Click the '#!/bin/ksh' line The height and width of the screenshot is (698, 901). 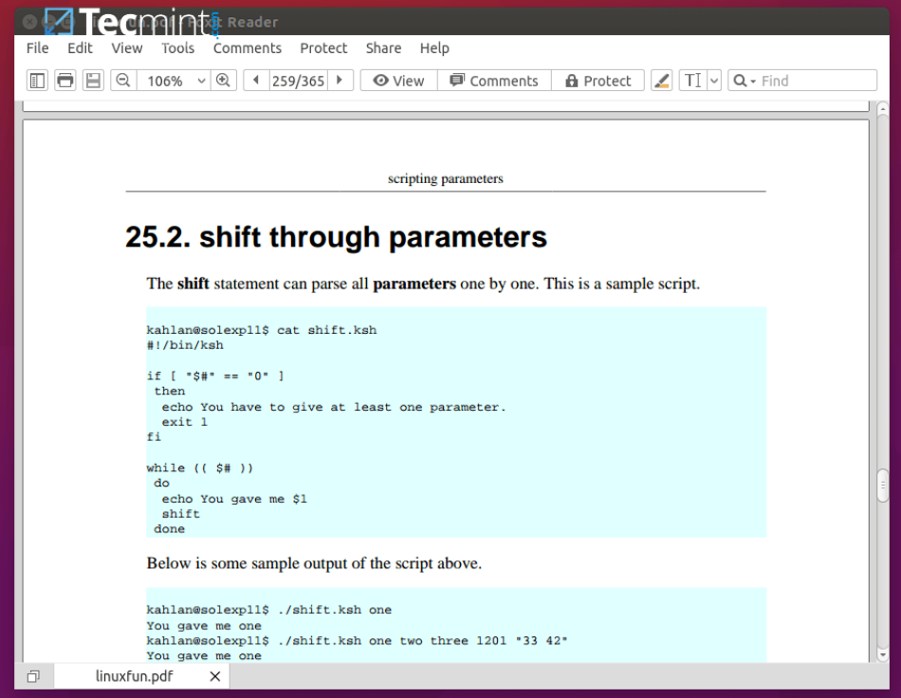(184, 345)
